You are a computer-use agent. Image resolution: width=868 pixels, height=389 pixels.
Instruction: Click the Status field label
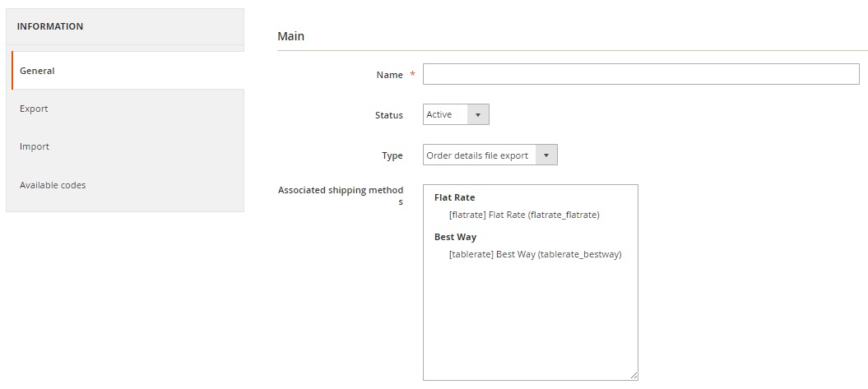tap(389, 115)
